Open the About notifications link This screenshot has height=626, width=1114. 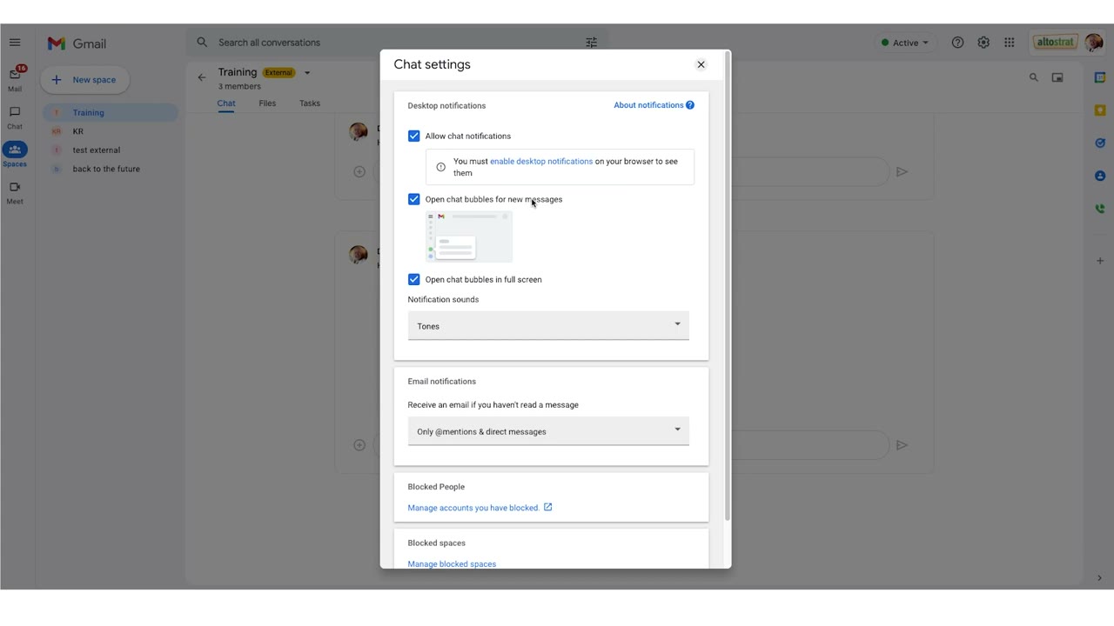coord(654,105)
